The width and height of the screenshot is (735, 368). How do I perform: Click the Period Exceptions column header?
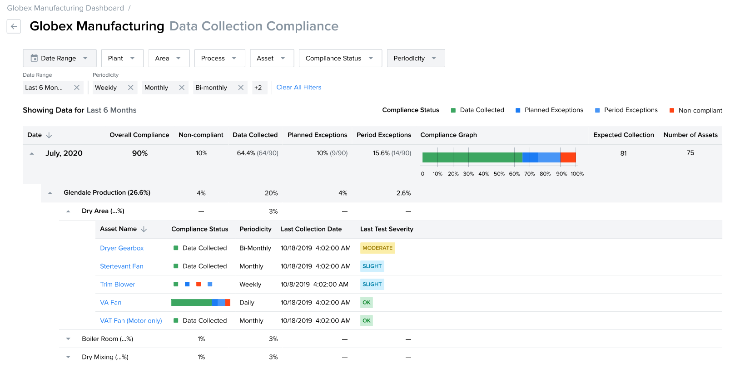pyautogui.click(x=384, y=135)
